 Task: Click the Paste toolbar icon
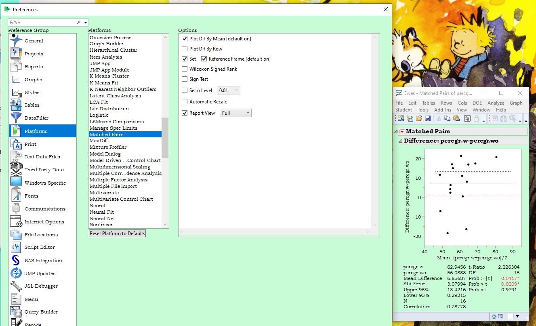pos(456,118)
